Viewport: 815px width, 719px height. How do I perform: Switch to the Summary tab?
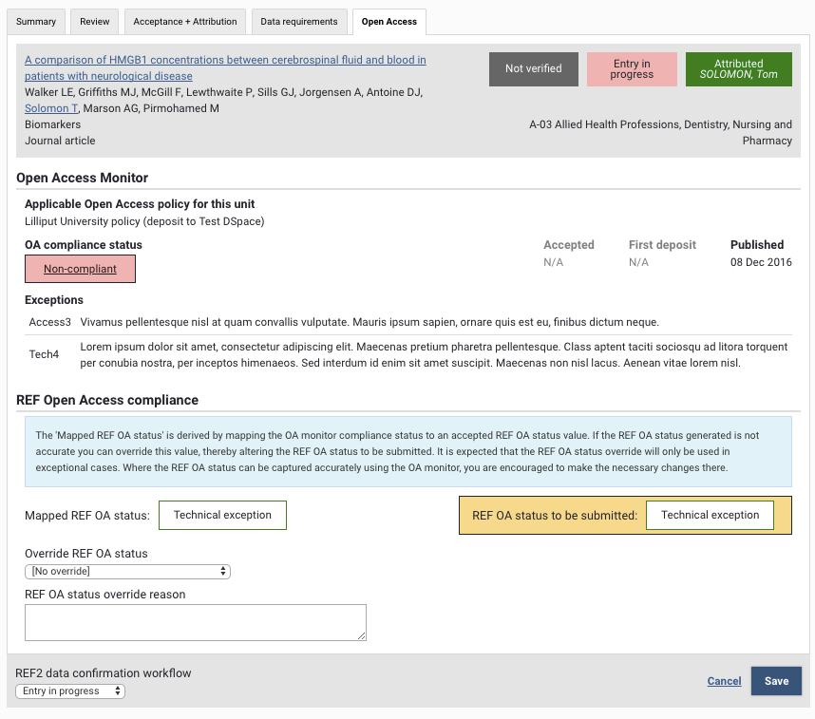(x=37, y=22)
